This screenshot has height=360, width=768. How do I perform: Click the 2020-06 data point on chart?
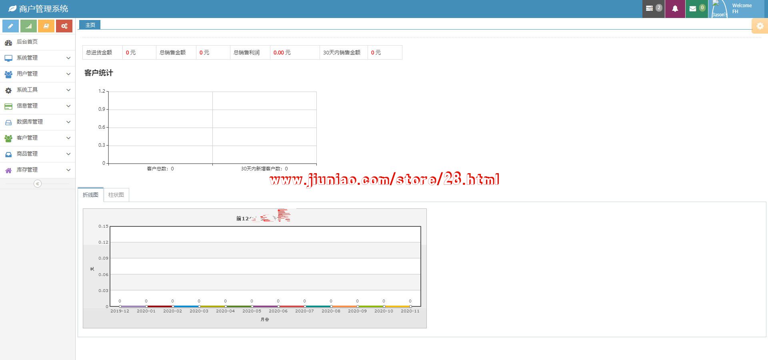278,306
